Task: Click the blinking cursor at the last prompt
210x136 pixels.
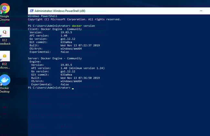Action: click(x=73, y=88)
